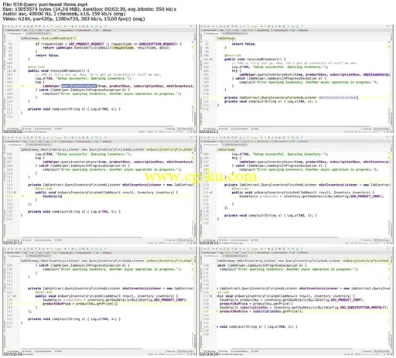
Task: Click the 'Video: h264, yuv420p' info line
Action: pyautogui.click(x=73, y=19)
